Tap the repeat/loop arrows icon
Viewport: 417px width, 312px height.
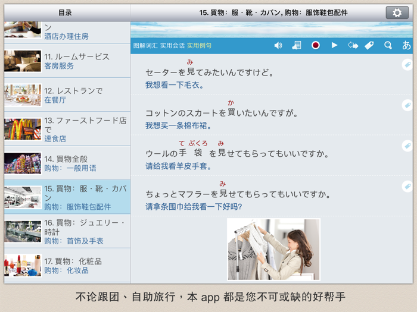point(353,45)
